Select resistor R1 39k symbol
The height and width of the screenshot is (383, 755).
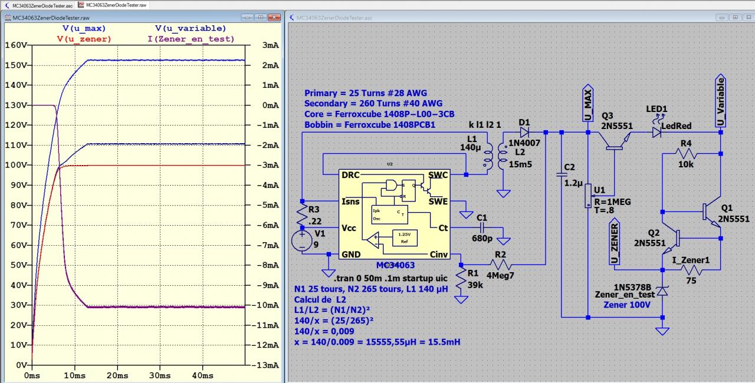pyautogui.click(x=460, y=279)
